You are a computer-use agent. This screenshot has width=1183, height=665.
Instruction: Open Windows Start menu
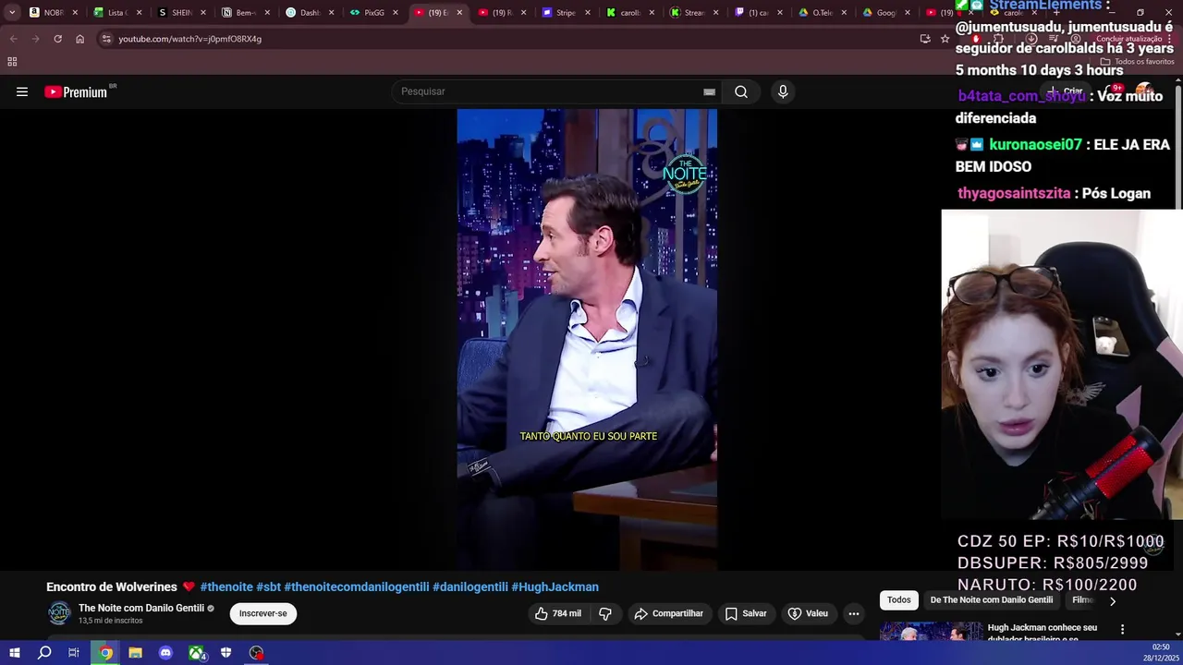pos(15,653)
